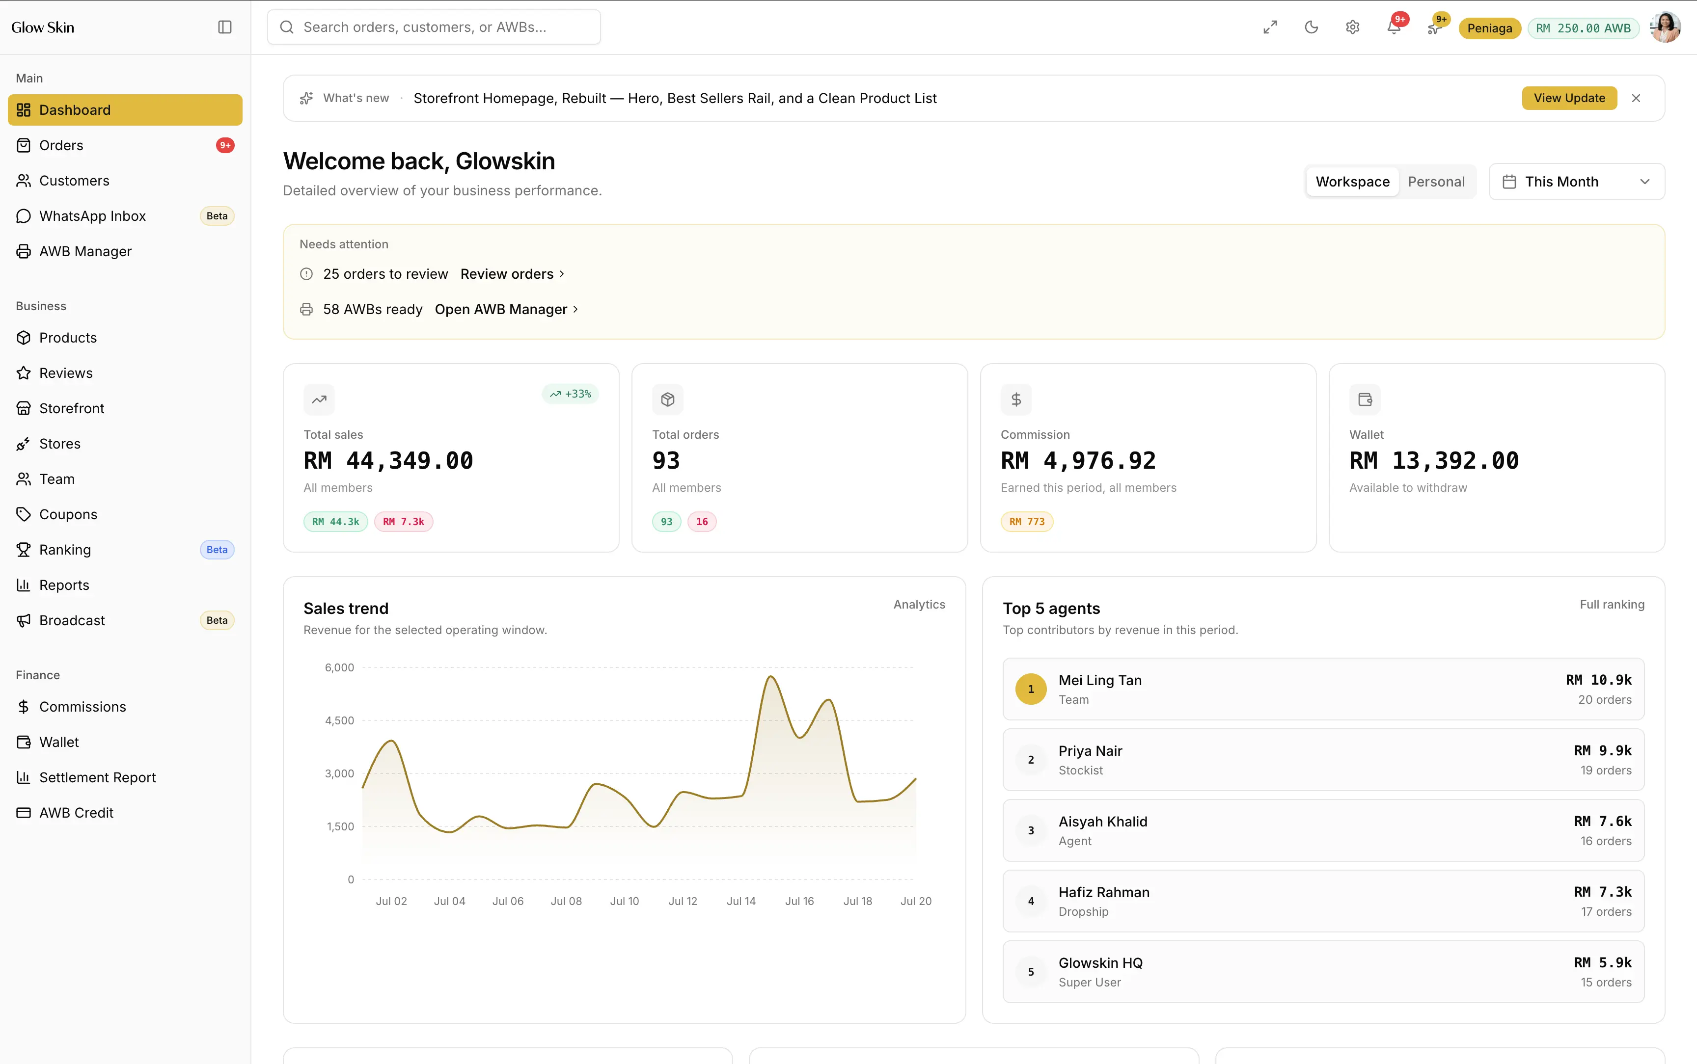This screenshot has height=1064, width=1697.
Task: Click the Coupons tag icon
Action: pos(24,514)
